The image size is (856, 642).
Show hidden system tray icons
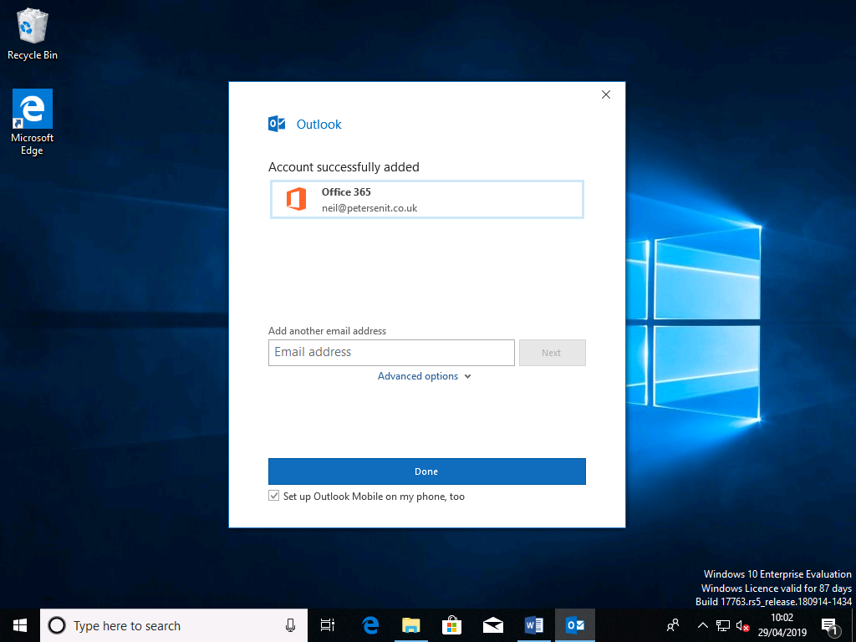coord(702,625)
